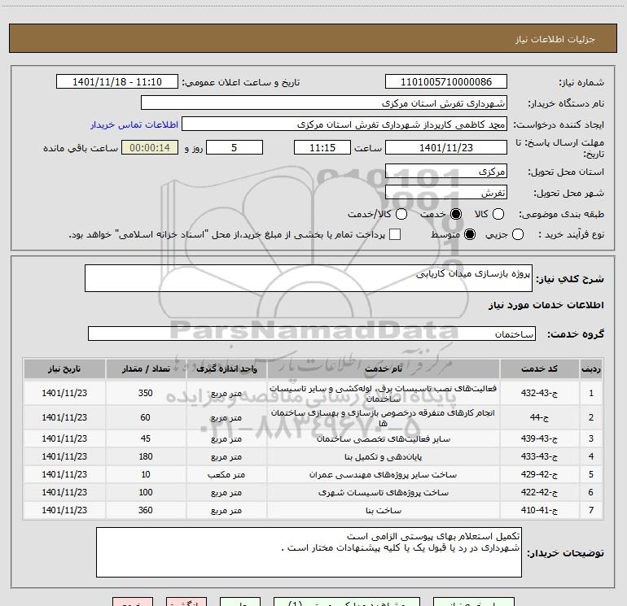Select service code ج-43-439
The image size is (627, 606).
[x=539, y=438]
